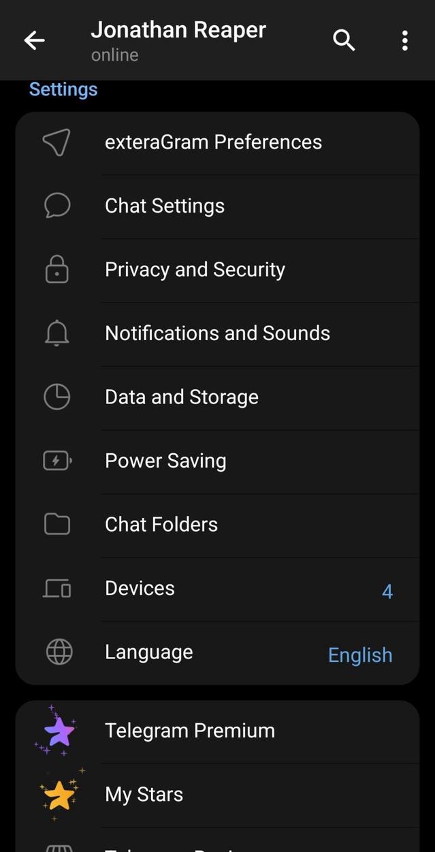Tap the bell icon for Notifications
435x852 pixels.
coord(57,333)
